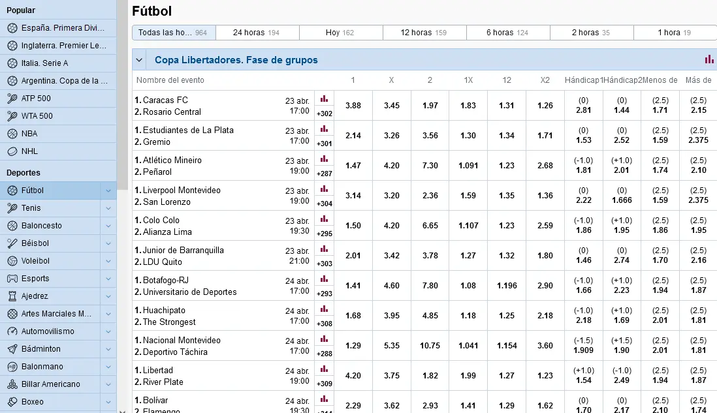Viewport: 717px width, 413px height.
Task: Click boxing glove icon beside Boxeo
Action: click(12, 402)
